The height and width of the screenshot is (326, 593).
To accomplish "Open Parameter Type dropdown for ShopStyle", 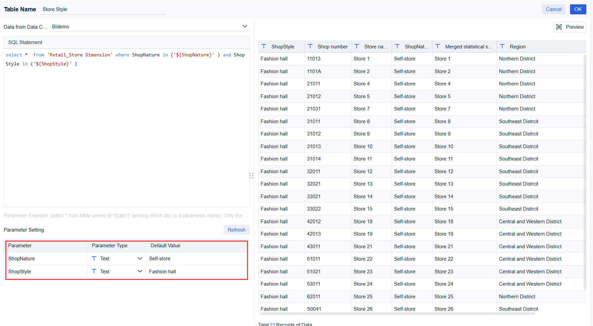I will tap(140, 271).
